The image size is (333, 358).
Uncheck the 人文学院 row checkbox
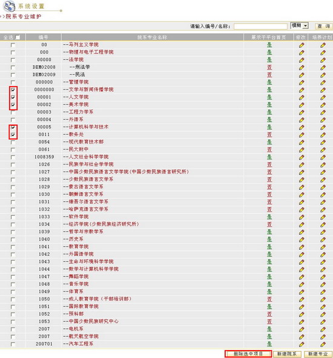[x=13, y=97]
